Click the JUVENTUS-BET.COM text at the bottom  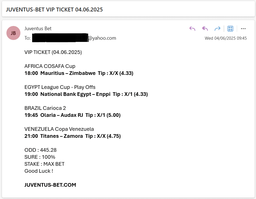[x=50, y=185]
